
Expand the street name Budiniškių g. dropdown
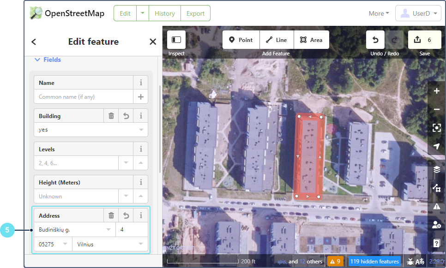(x=108, y=230)
